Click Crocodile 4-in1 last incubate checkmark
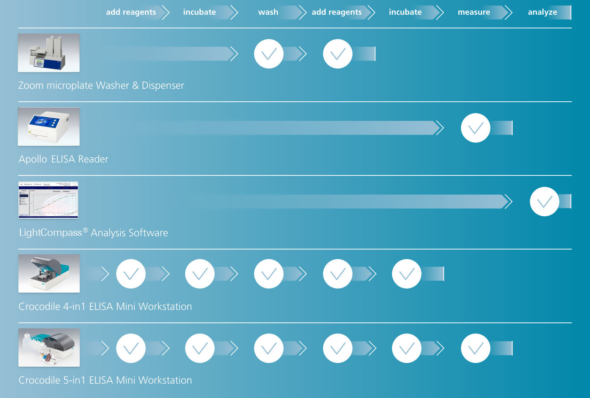The height and width of the screenshot is (398, 590). pos(407,274)
